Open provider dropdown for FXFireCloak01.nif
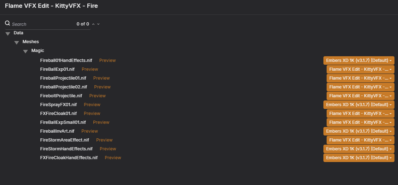This screenshot has height=185, width=398. coord(361,114)
